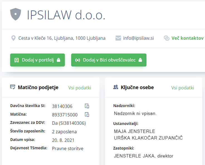Screen dimensions: 205x165
Task: Click the Matična: label
Action: coord(18,114)
